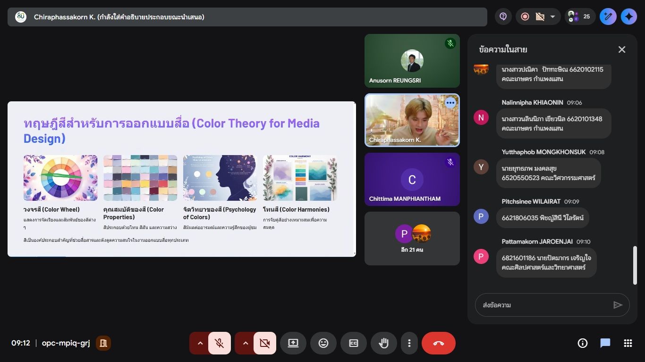Toggle the microphone mute button

pos(219,343)
